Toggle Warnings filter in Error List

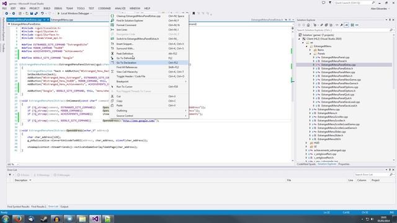click(42, 175)
